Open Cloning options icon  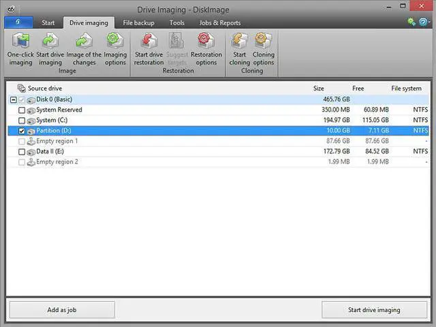[x=263, y=42]
